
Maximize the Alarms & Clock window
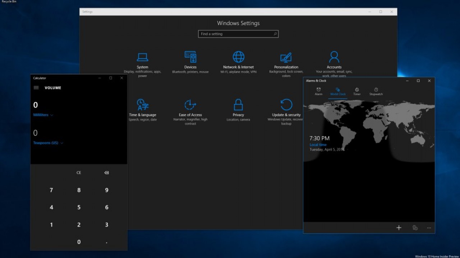[418, 81]
